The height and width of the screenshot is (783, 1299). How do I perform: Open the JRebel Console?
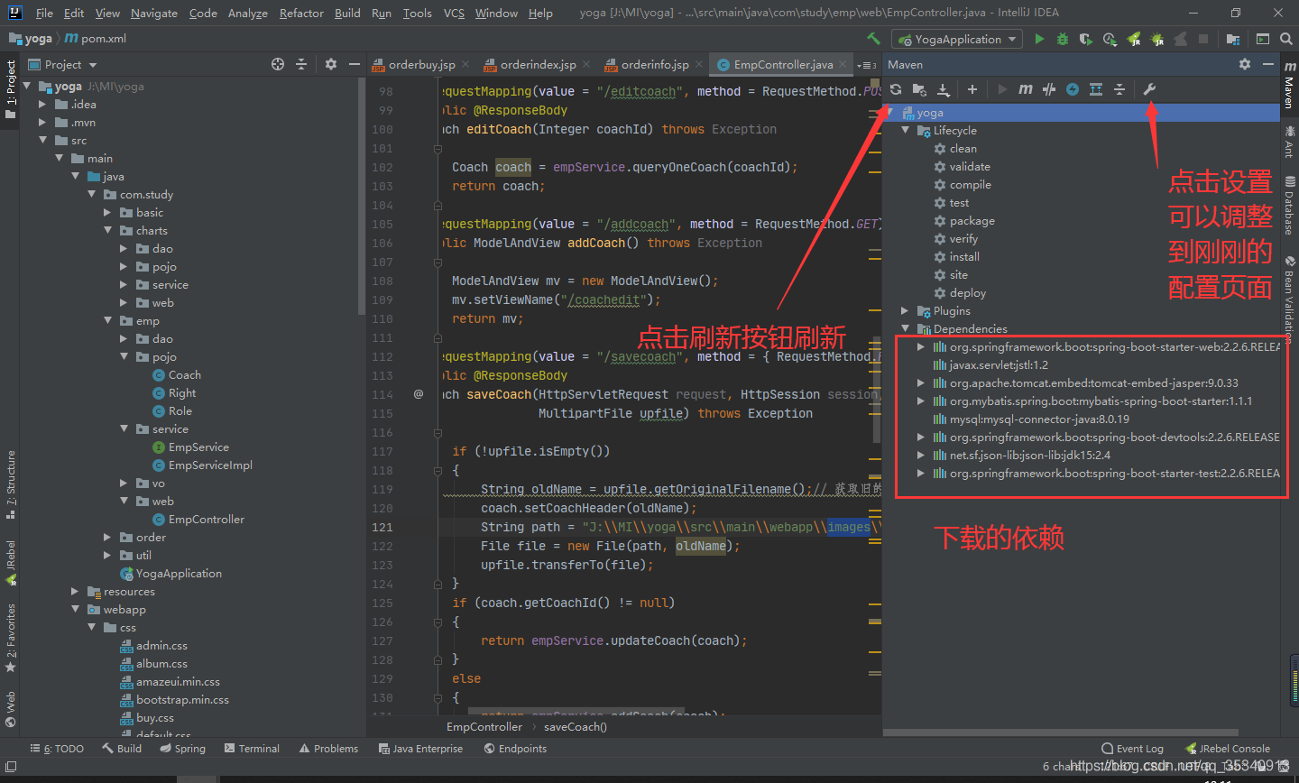1227,749
